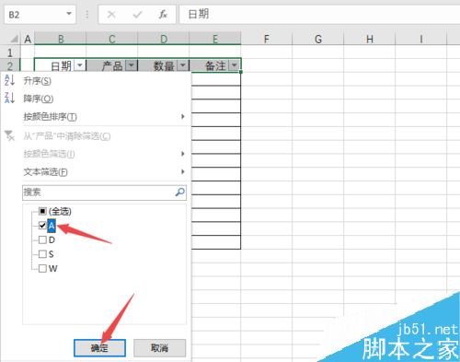460x362 pixels.
Task: Select row 2 header
Action: pos(10,65)
